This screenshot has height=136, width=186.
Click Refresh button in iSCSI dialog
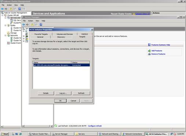coord(81,93)
